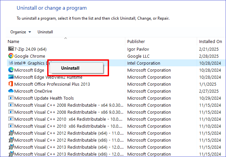The image size is (226, 157).
Task: Toggle sort arrow above Name column
Action: point(65,38)
